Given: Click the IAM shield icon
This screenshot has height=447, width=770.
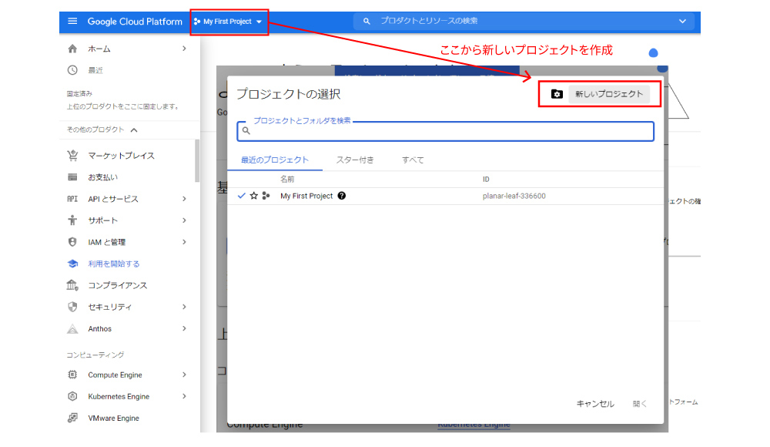Looking at the screenshot, I should pyautogui.click(x=72, y=242).
